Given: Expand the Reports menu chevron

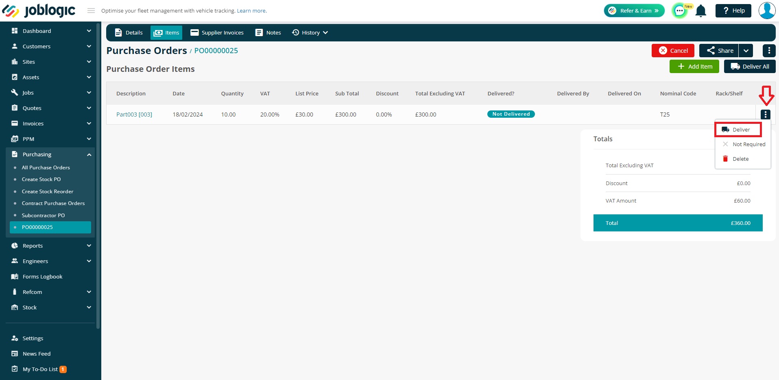Looking at the screenshot, I should (89, 246).
